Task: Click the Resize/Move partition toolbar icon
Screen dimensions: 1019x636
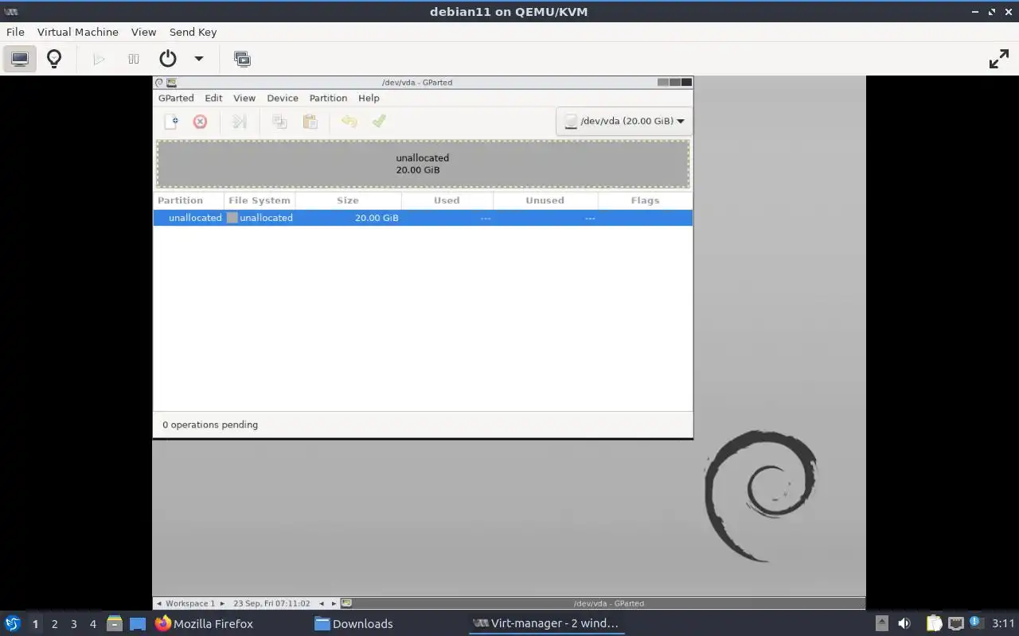Action: [239, 121]
